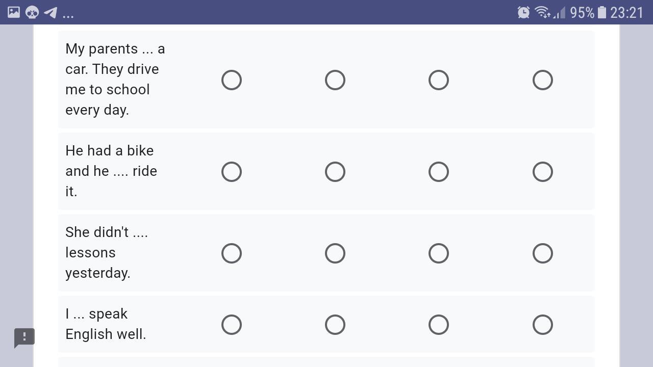Viewport: 653px width, 367px height.
Task: Tap the Wi-Fi status icon
Action: (542, 12)
